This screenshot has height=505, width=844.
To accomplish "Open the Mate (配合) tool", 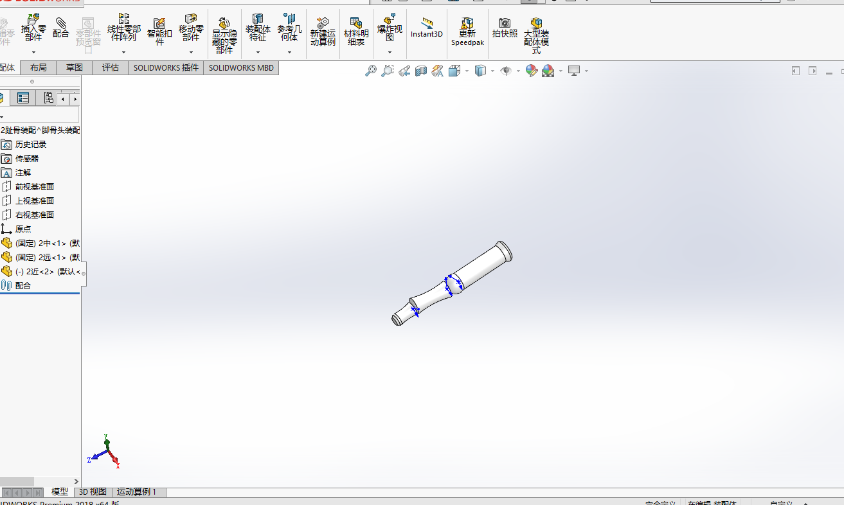I will coord(61,28).
